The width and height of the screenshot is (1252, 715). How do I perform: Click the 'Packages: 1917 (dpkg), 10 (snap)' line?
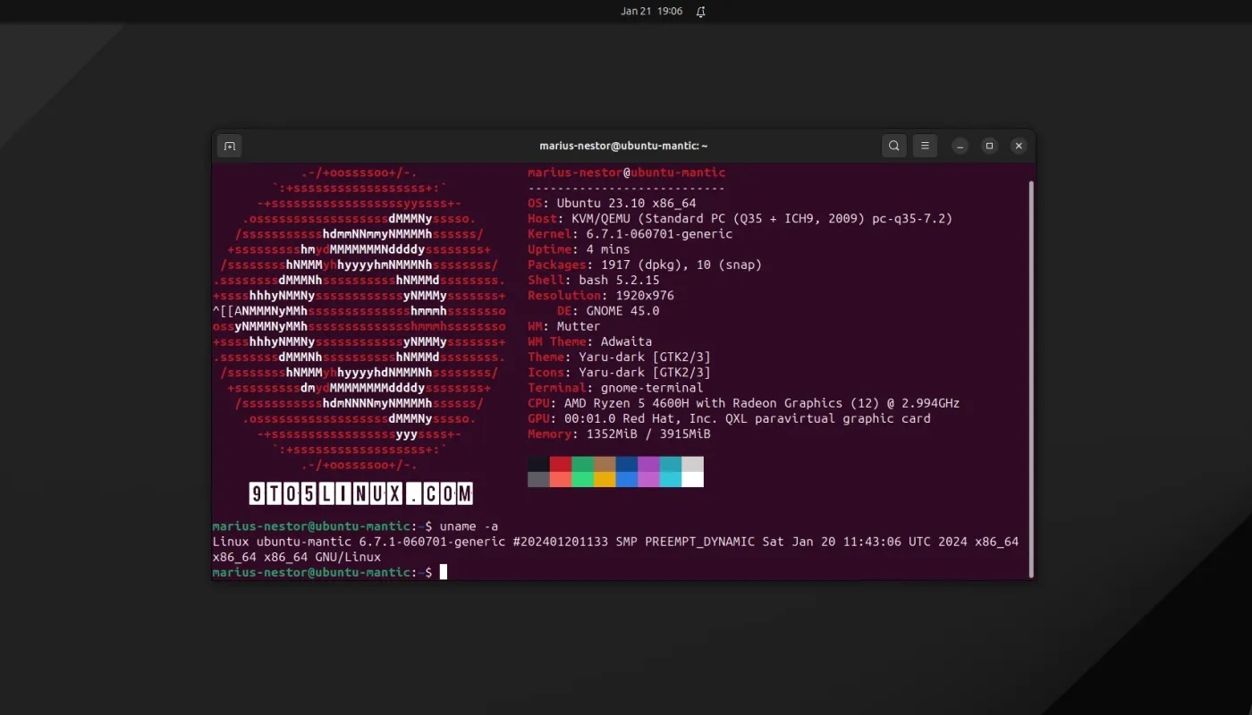click(x=645, y=265)
